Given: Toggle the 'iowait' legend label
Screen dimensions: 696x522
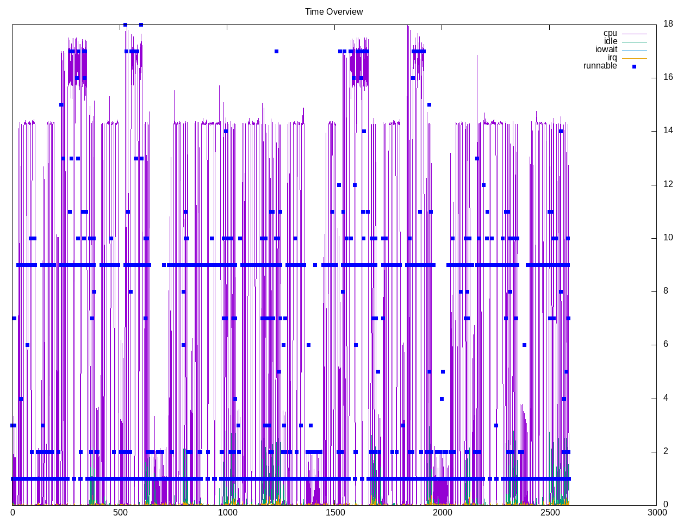Looking at the screenshot, I should (606, 49).
